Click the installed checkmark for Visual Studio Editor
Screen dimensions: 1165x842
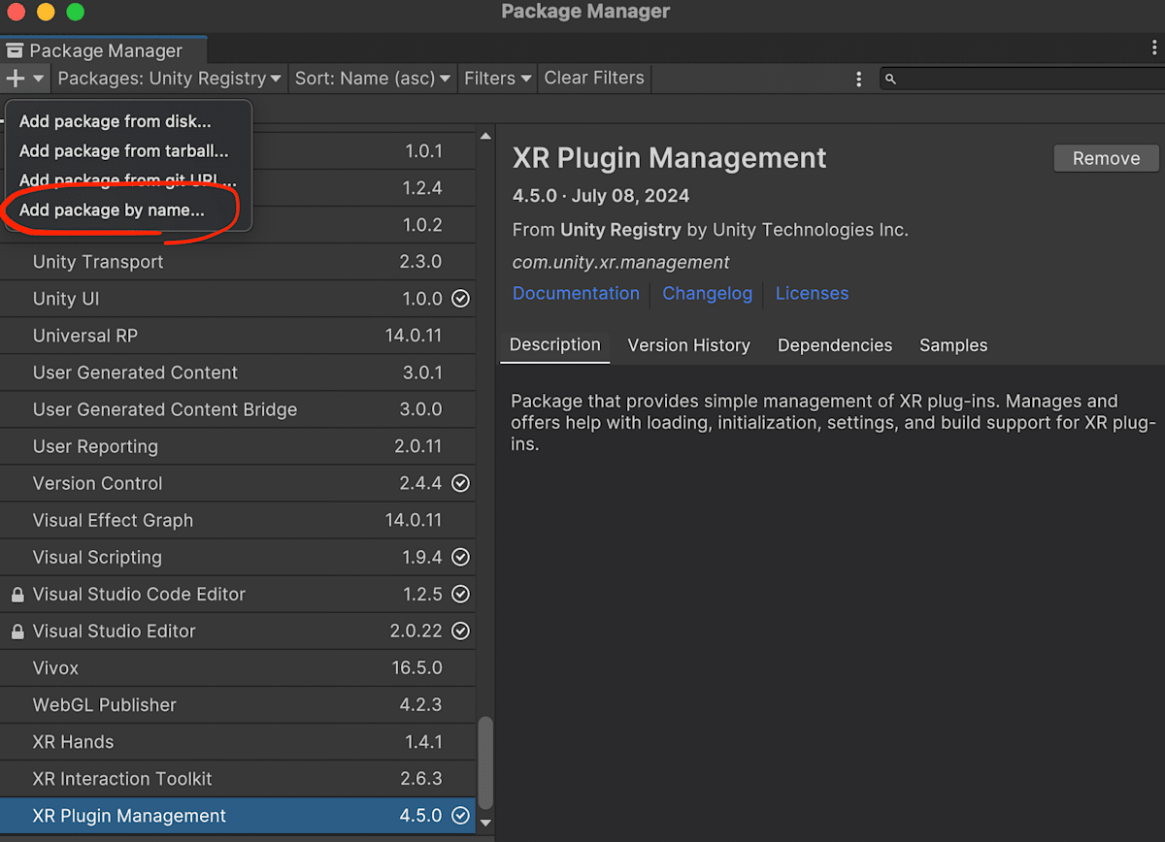click(x=461, y=631)
